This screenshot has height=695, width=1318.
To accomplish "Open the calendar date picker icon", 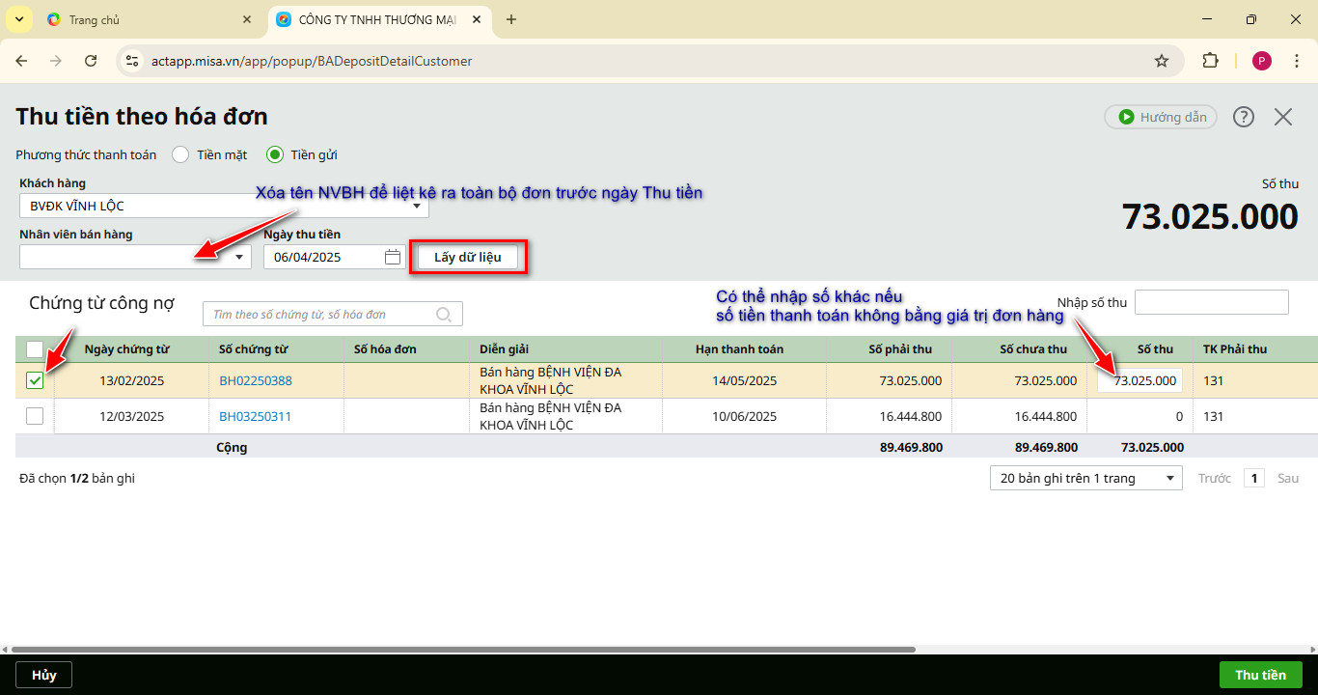I will [392, 257].
